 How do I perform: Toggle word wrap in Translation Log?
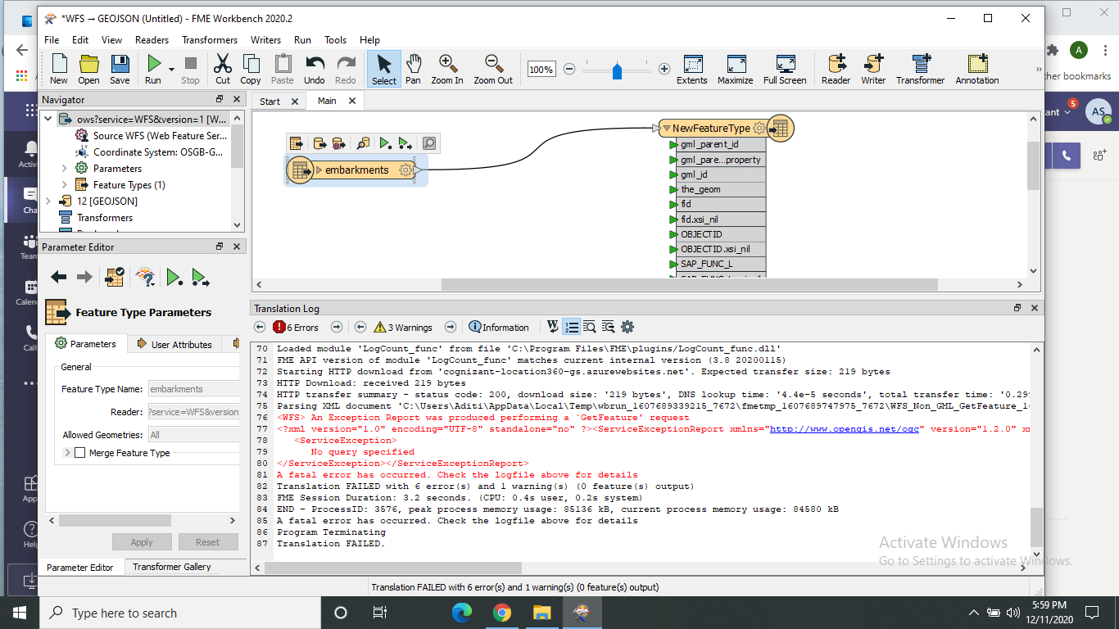(x=553, y=327)
